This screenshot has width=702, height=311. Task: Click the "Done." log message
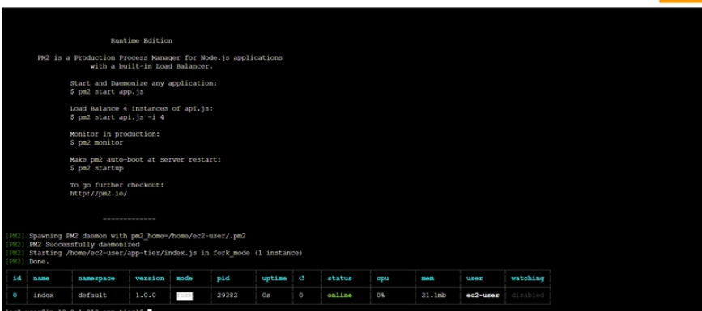40,262
